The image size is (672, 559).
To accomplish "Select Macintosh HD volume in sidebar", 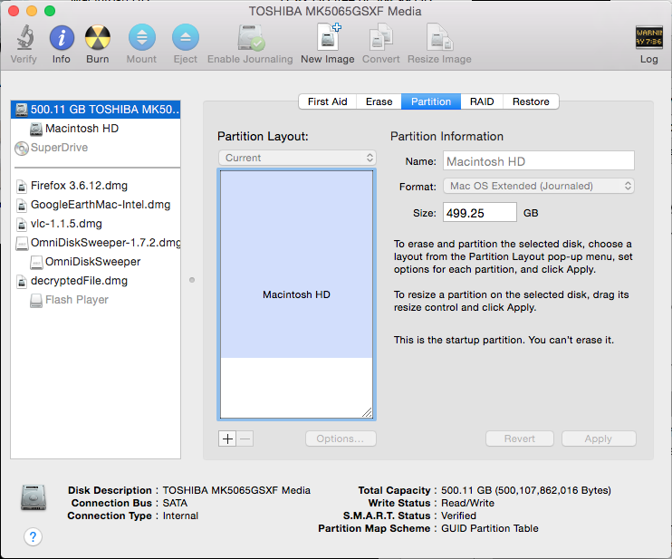I will [81, 129].
